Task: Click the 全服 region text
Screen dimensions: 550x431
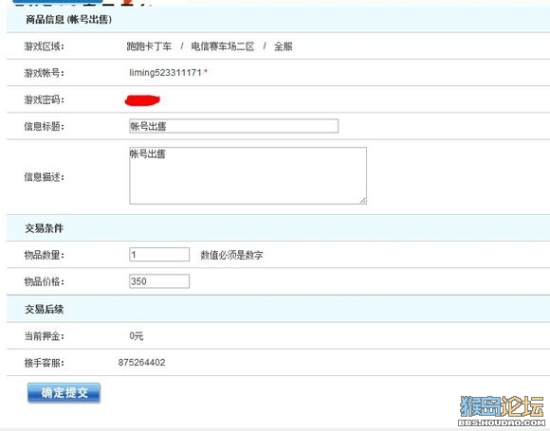Action: click(284, 46)
